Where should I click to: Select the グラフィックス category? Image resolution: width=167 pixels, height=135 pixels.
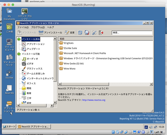[34, 69]
